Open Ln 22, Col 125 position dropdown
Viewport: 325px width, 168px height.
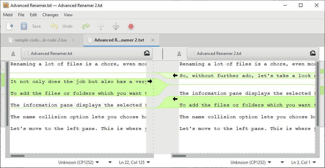point(134,162)
